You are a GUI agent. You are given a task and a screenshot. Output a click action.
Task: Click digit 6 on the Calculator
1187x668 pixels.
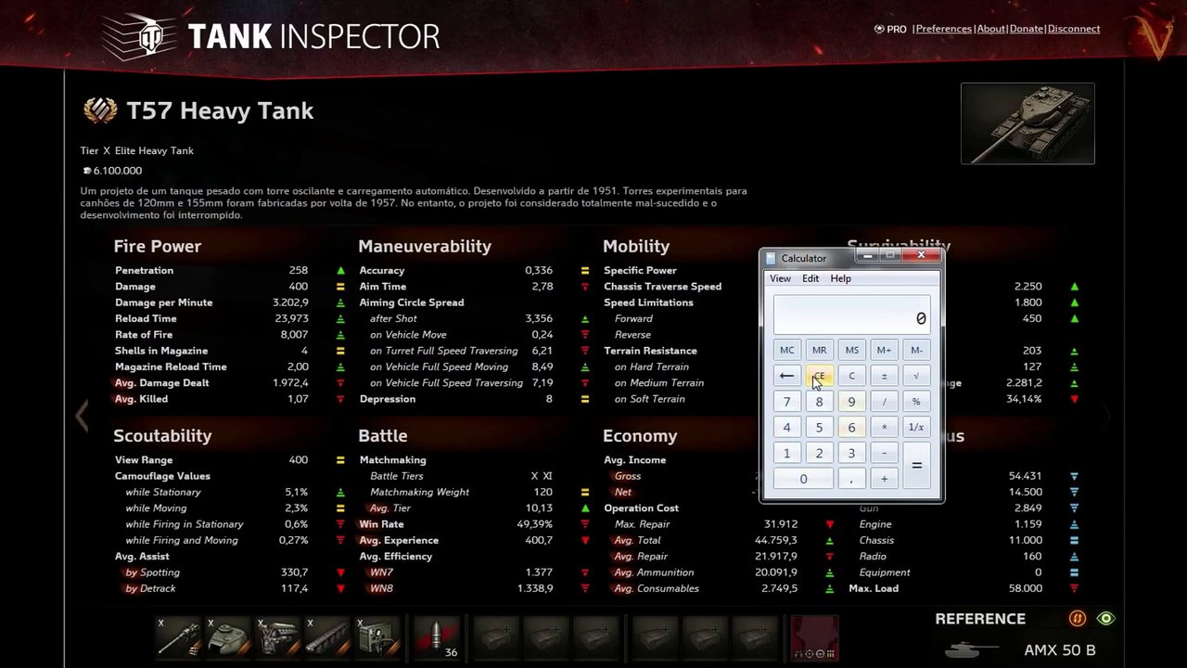pos(851,428)
